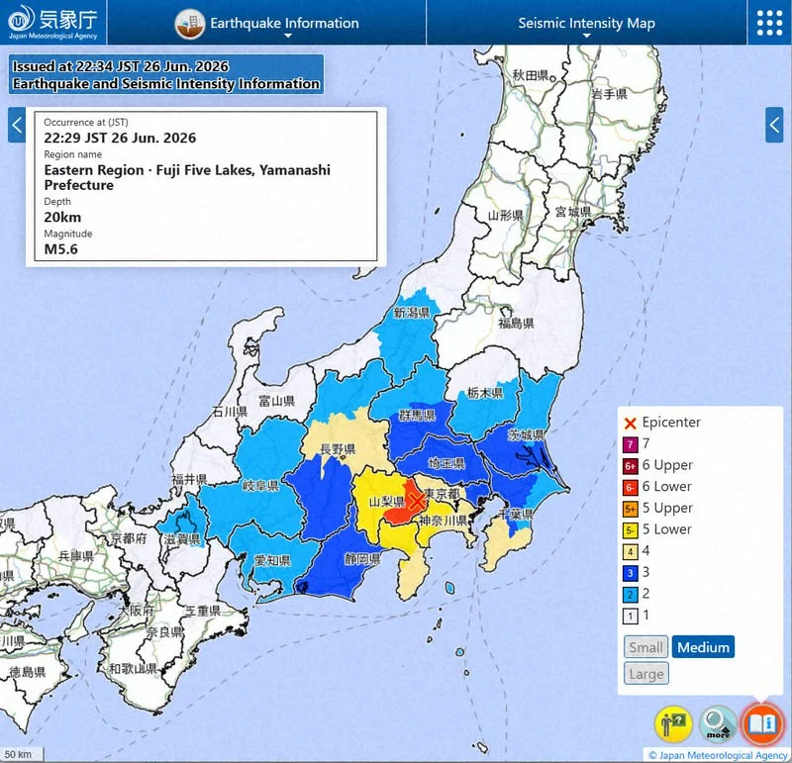Click the 埼玉県 label on the map
Image resolution: width=792 pixels, height=763 pixels.
446,462
